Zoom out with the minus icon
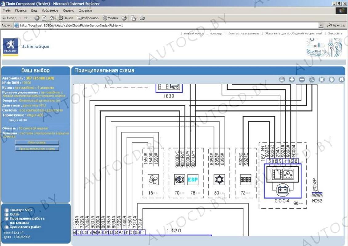 pos(302,79)
